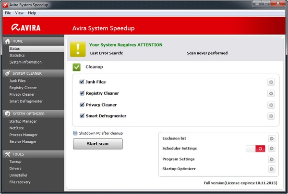
Task: Close the Avira System Speedup window
Action: pyautogui.click(x=278, y=3)
